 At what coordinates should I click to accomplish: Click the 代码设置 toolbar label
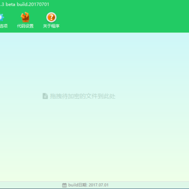(x=25, y=26)
